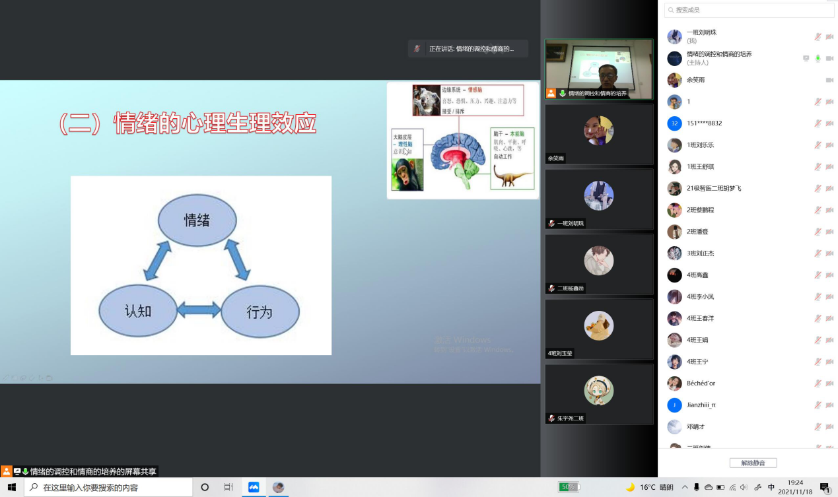Select member 4班王宁 in list

[697, 362]
